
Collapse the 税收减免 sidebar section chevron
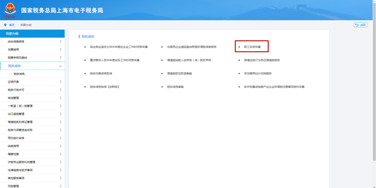(61, 66)
